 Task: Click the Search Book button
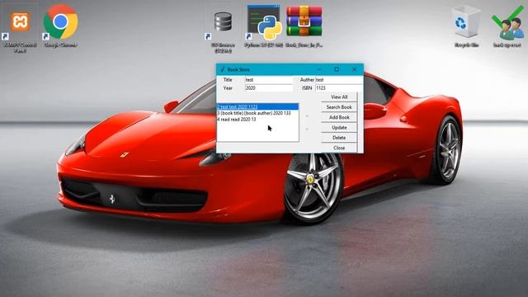coord(339,107)
